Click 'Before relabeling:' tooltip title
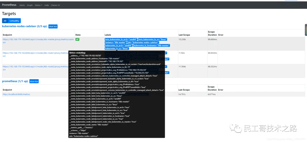 click(x=78, y=53)
